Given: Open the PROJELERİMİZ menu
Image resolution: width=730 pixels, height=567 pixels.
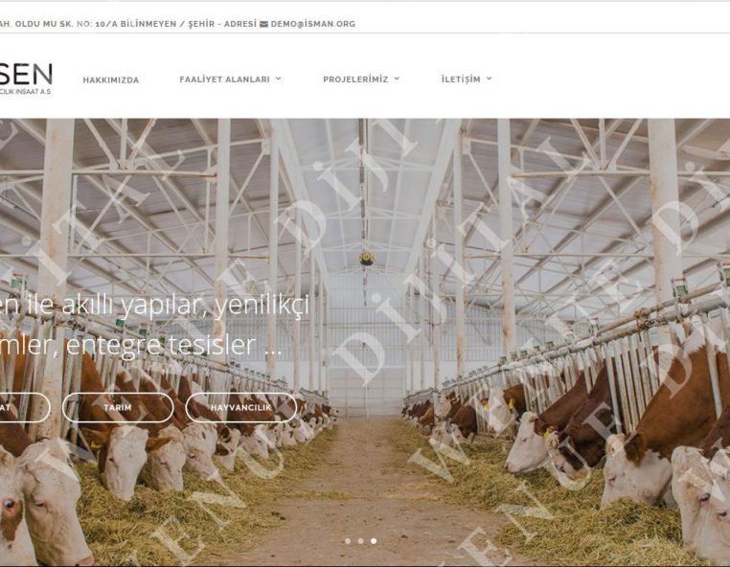Looking at the screenshot, I should 355,79.
